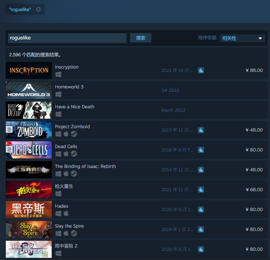Click the 枪火重生 title link
The height and width of the screenshot is (260, 270).
point(64,186)
